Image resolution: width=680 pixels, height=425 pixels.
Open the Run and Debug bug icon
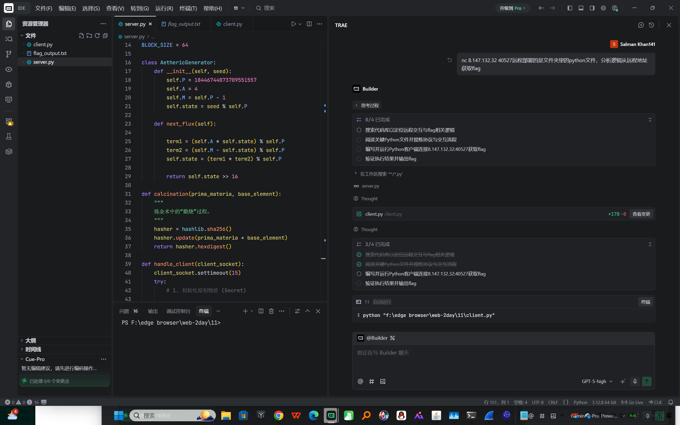(9, 84)
